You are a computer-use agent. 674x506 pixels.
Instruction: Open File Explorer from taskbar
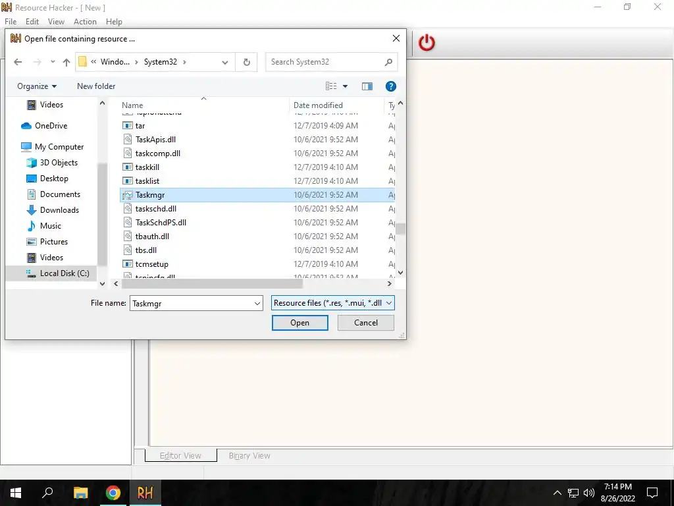tap(80, 493)
